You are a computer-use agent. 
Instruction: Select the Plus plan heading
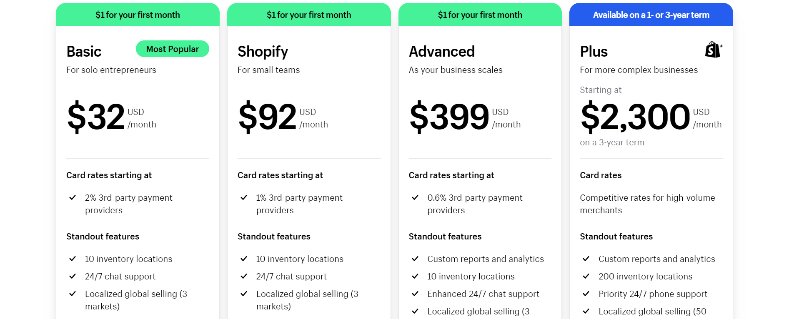pyautogui.click(x=594, y=52)
